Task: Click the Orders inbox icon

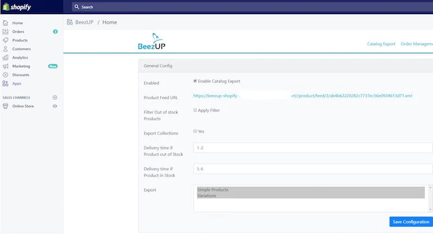Action: [x=5, y=31]
